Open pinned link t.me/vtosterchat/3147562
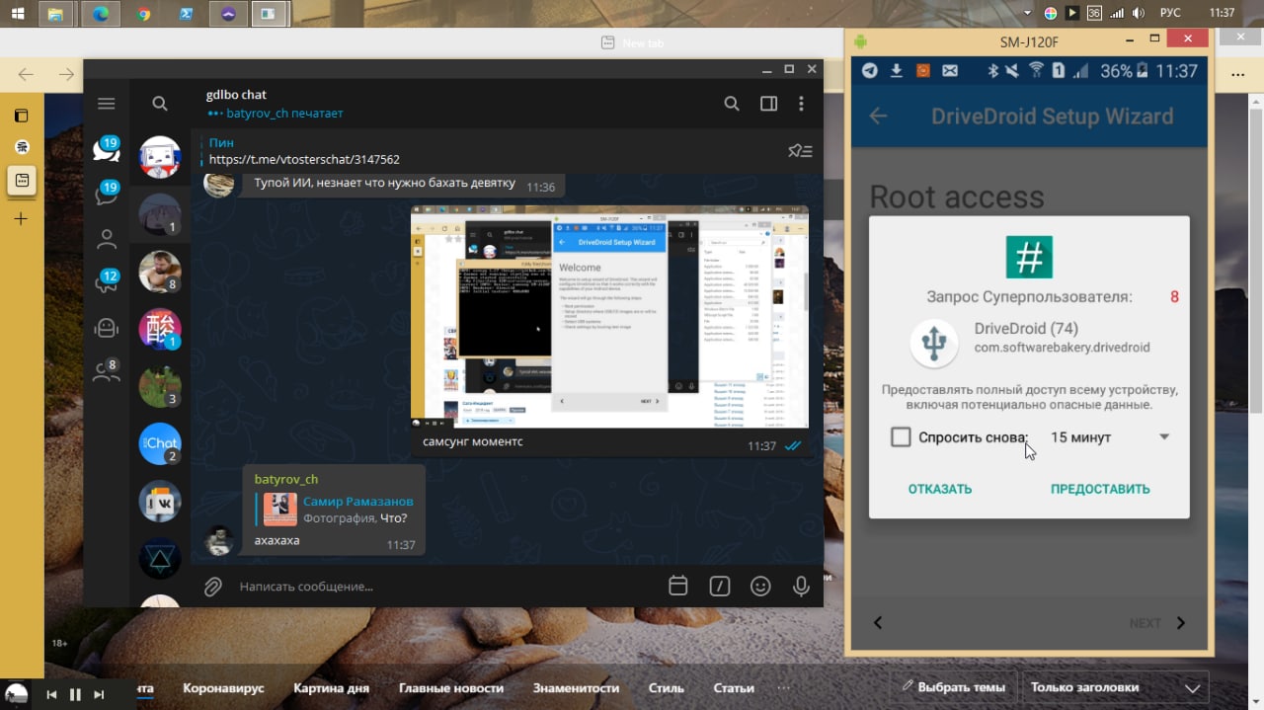 pyautogui.click(x=304, y=159)
